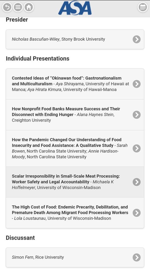
Task: Open presider Nicholas Bascuñan-Wiley entry
Action: tap(75, 39)
